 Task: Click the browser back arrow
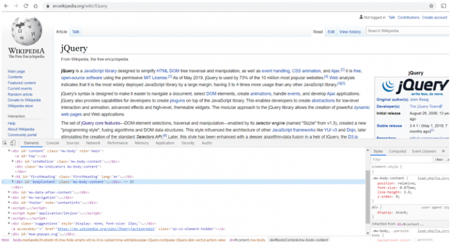[6, 6]
